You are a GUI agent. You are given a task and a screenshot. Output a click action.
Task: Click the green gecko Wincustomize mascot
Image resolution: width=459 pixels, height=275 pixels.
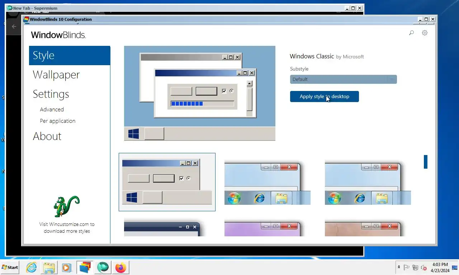coord(66,207)
